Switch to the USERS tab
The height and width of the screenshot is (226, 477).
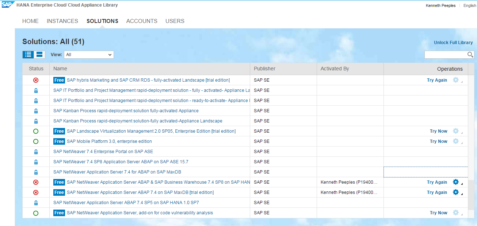175,21
